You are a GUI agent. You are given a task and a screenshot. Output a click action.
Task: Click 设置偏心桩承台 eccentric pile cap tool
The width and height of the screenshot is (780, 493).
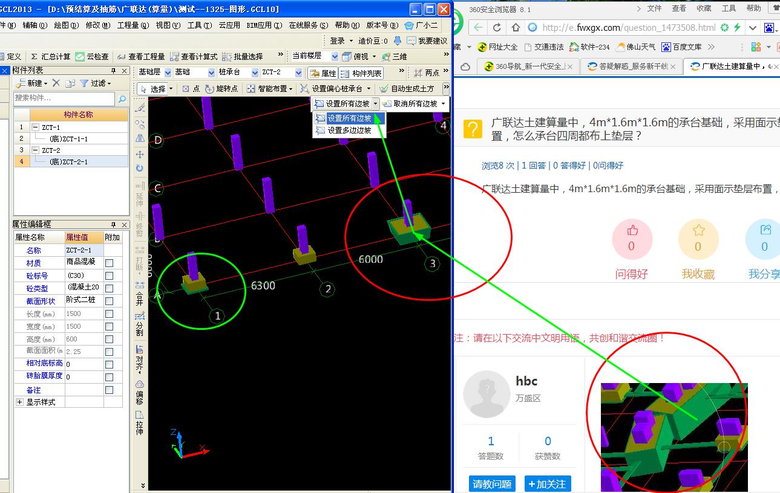tap(336, 88)
